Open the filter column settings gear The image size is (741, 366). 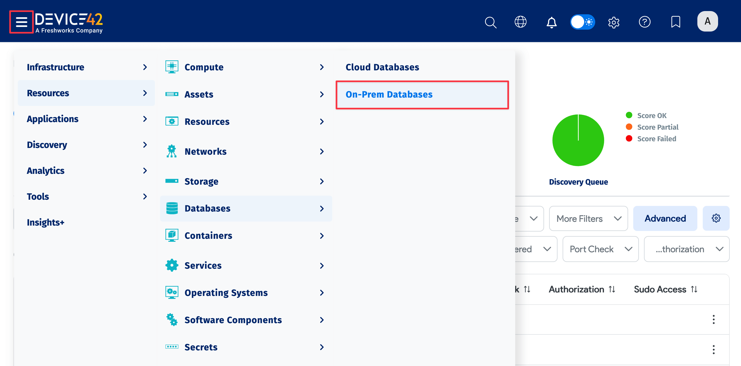tap(716, 218)
